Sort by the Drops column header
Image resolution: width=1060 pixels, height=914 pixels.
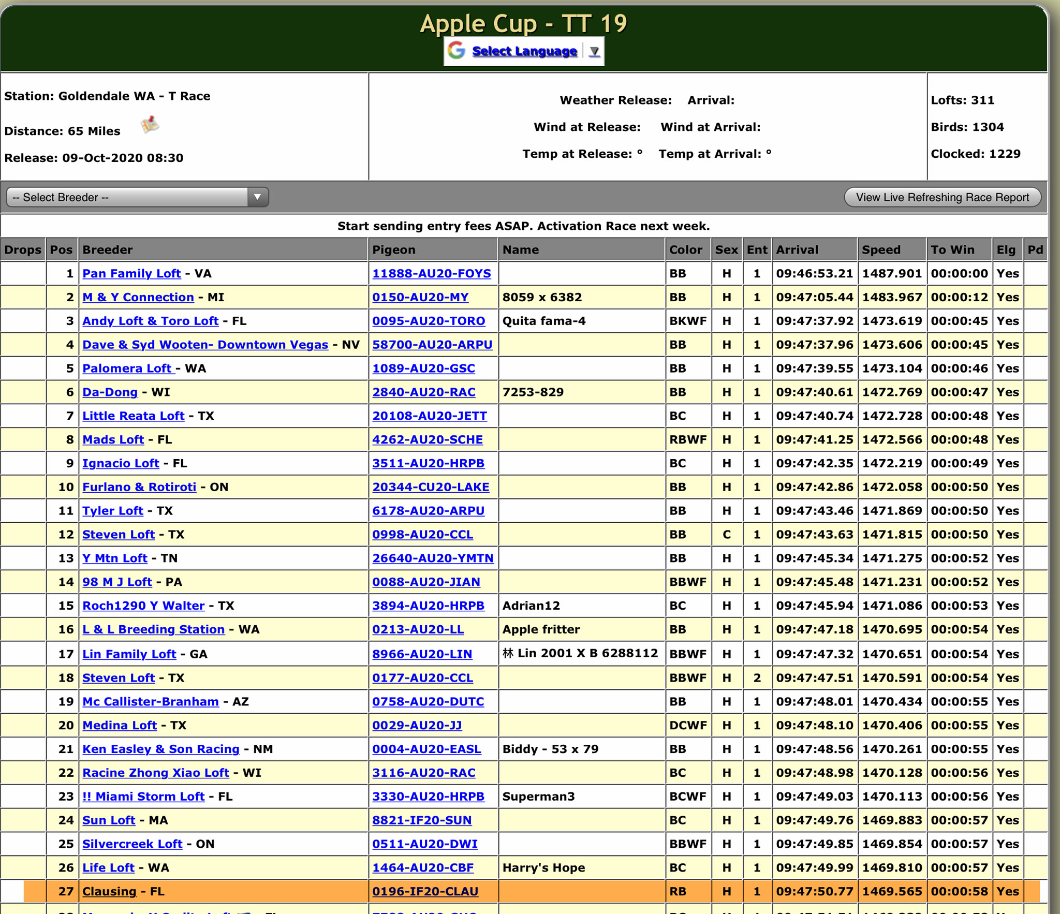pos(23,250)
